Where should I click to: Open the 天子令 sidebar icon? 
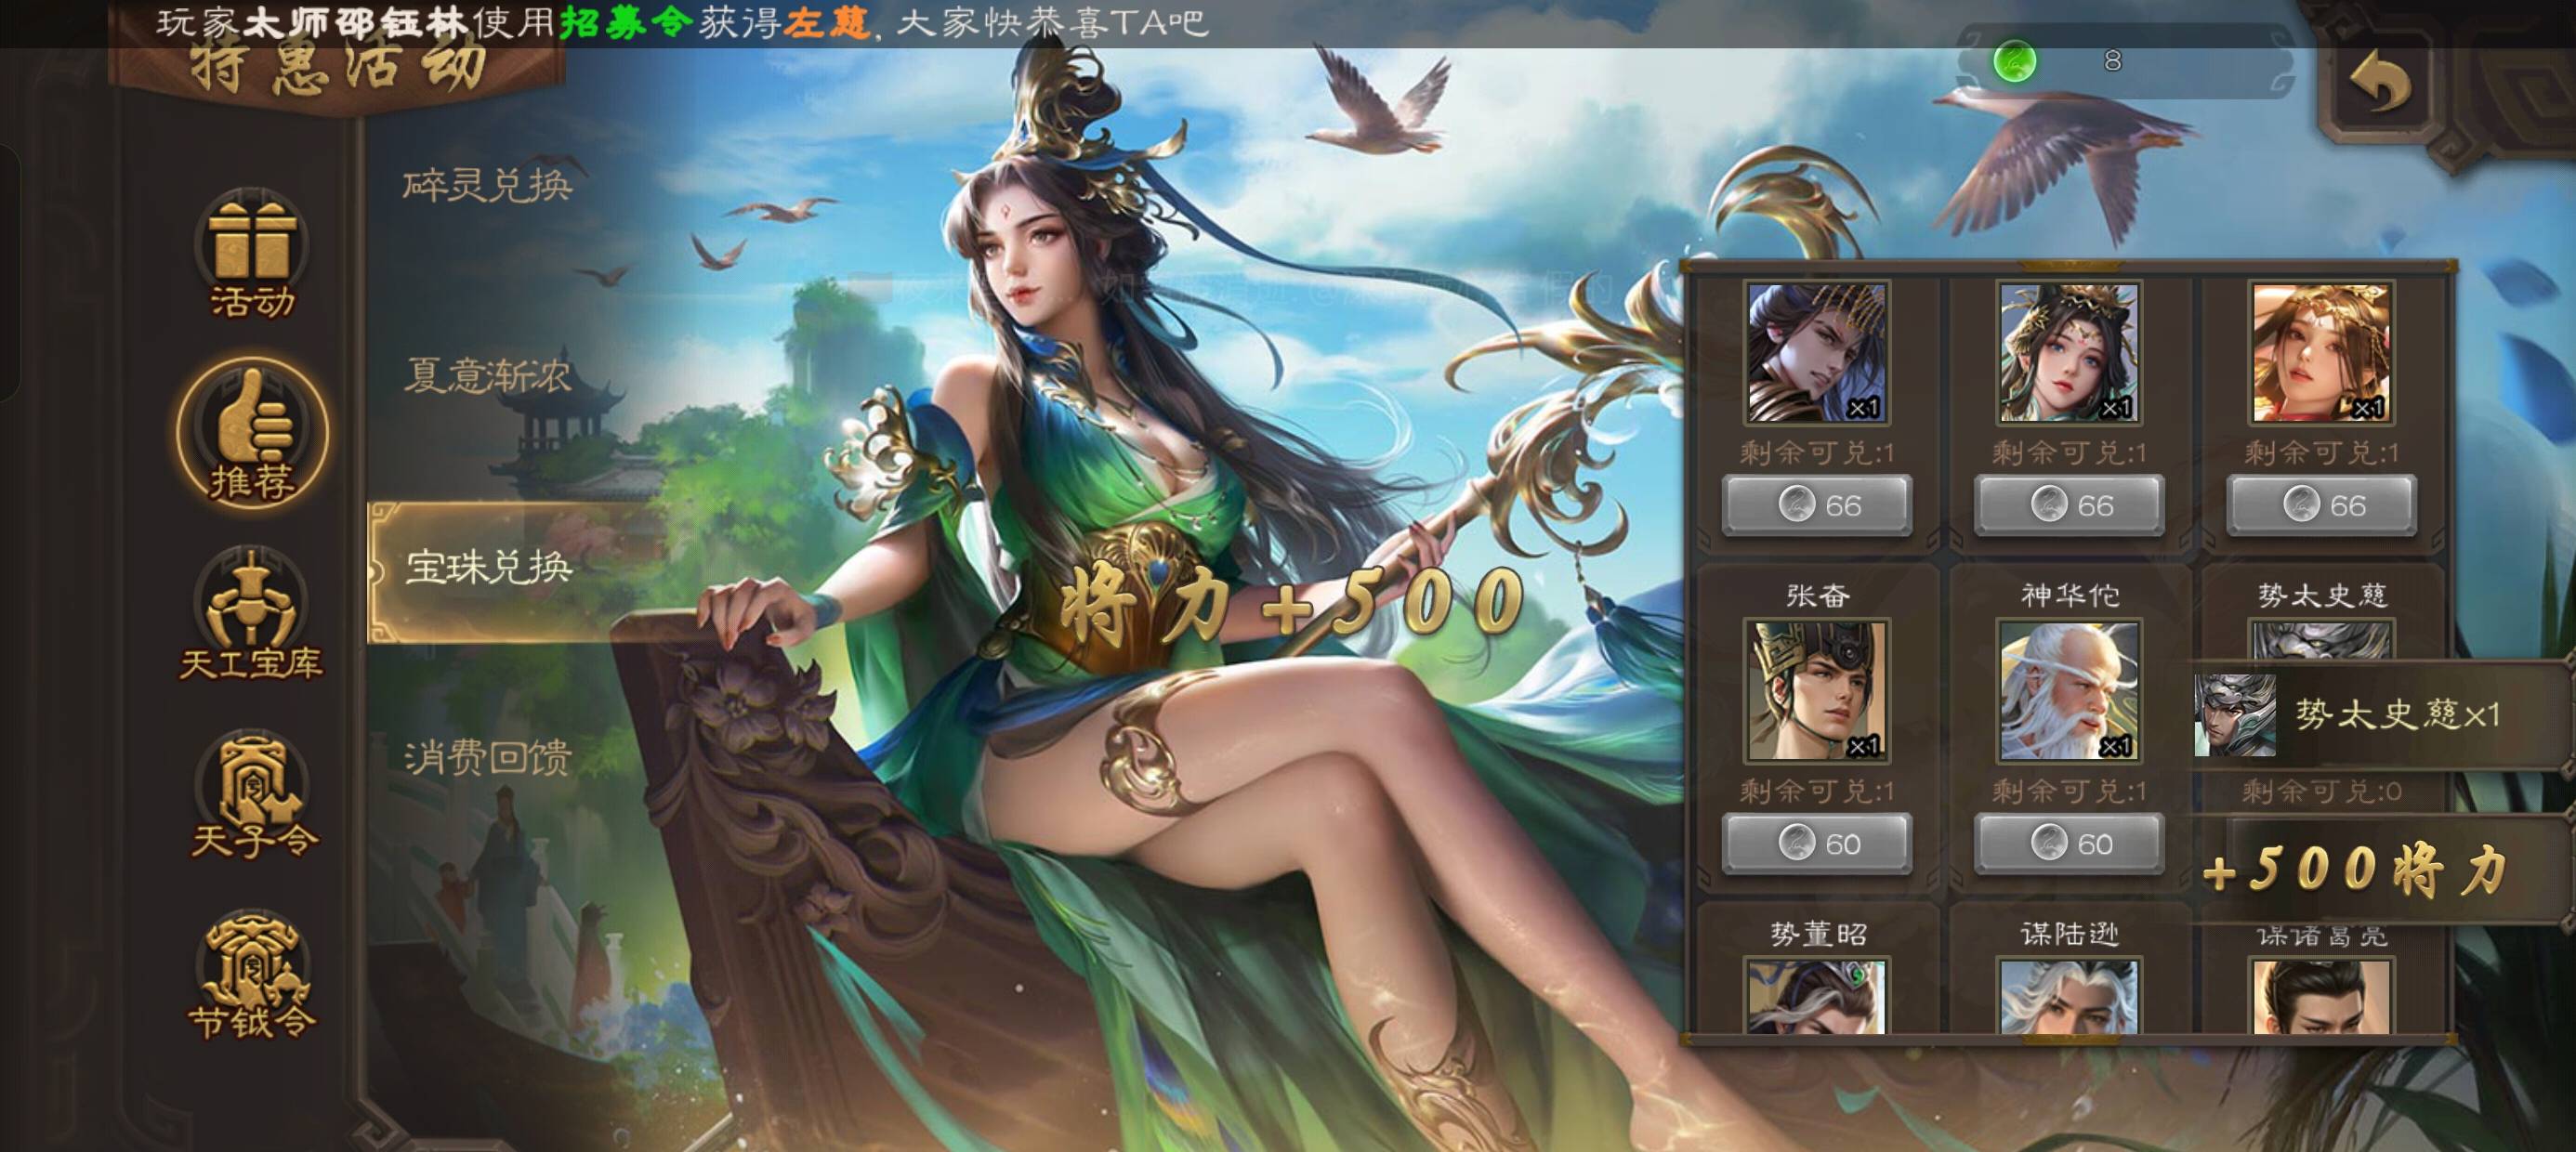252,796
